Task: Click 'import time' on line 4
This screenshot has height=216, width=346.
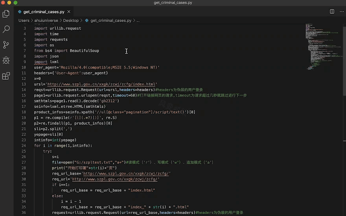Action: coord(46,34)
